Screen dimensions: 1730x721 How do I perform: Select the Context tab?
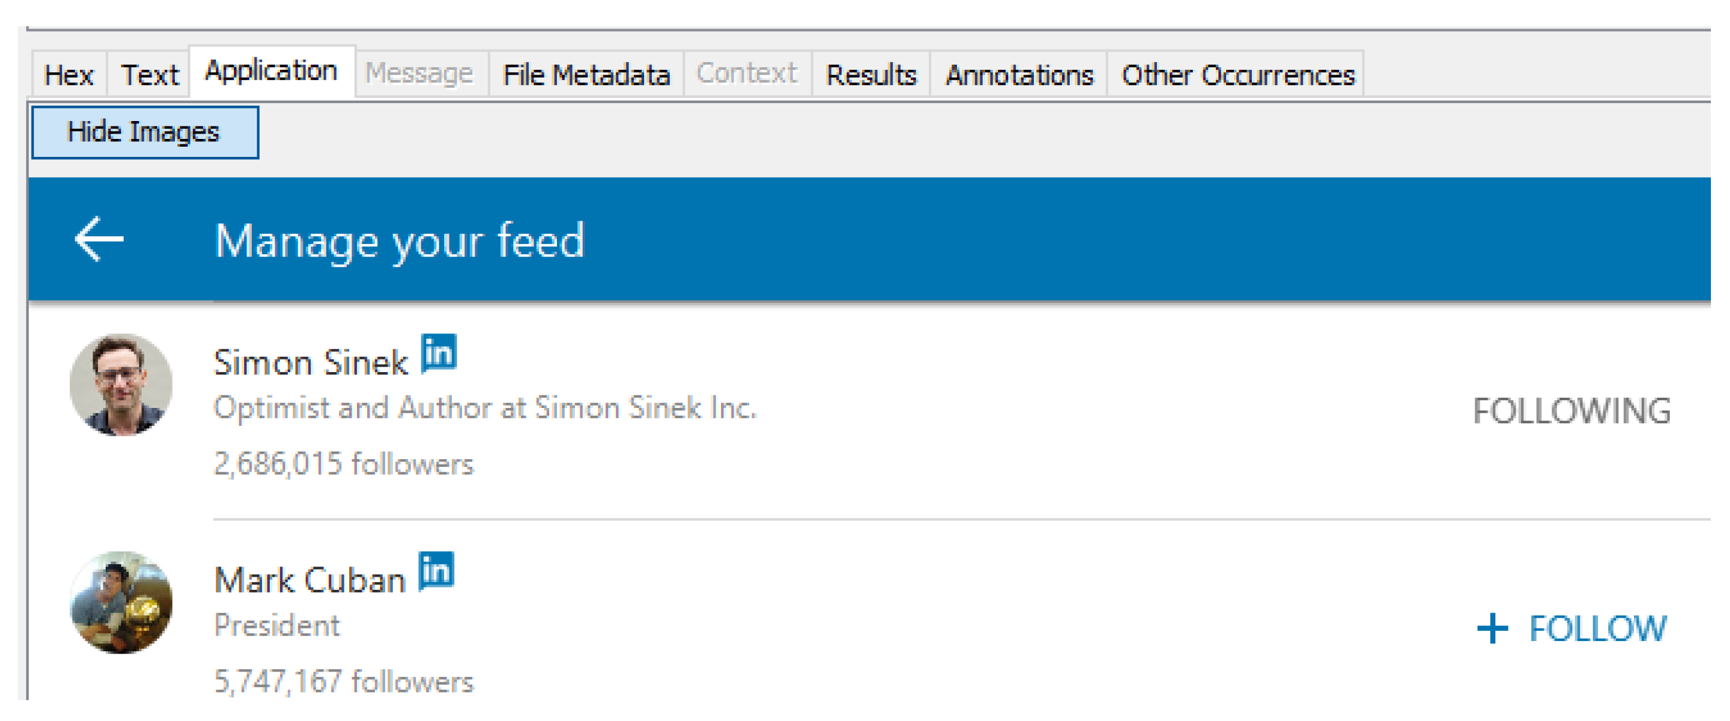tap(746, 73)
